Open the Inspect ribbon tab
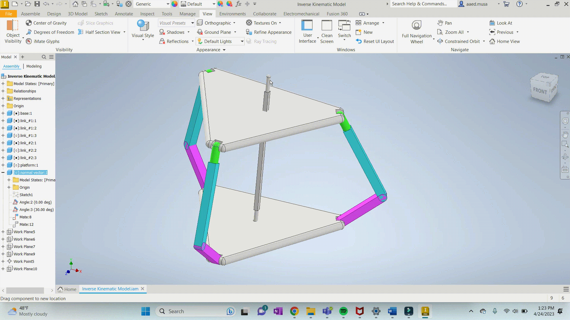This screenshot has height=320, width=570. coord(147,14)
